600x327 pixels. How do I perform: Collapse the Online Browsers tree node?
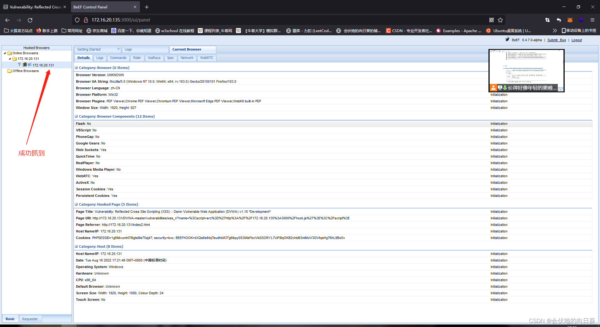click(x=5, y=53)
